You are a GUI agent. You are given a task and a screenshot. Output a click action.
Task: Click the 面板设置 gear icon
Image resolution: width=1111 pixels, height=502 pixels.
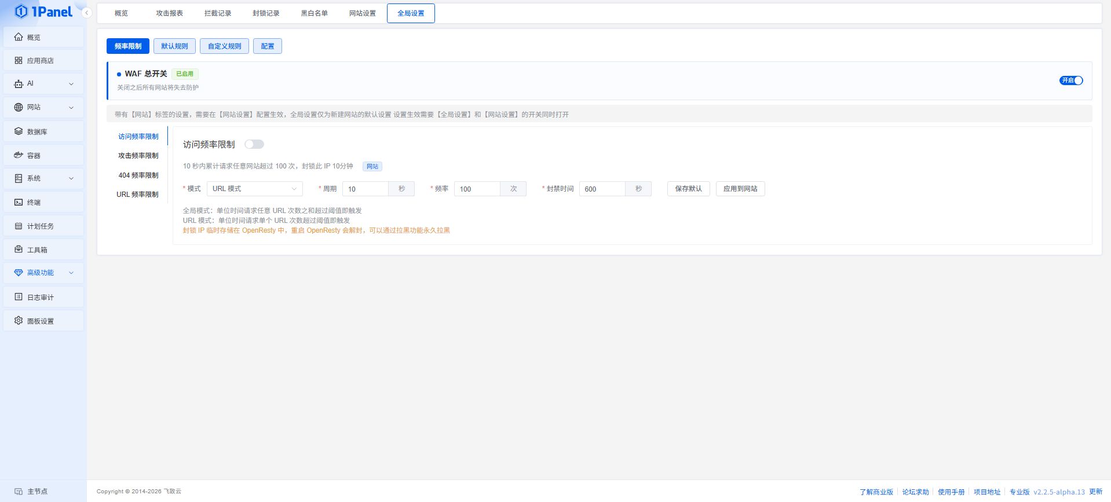[19, 321]
